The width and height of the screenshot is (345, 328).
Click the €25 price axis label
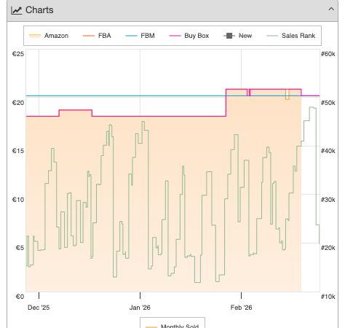tap(18, 54)
